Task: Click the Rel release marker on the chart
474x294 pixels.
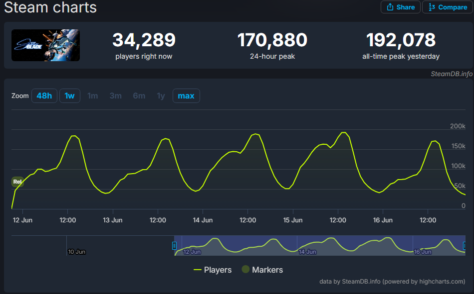Action: pos(17,182)
